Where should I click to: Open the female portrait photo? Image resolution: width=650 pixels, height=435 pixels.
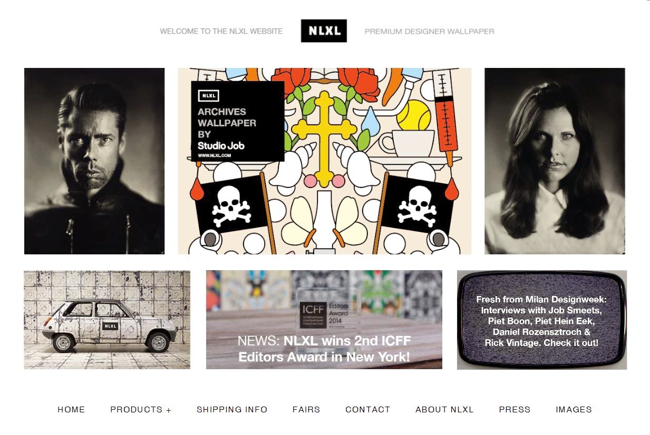pyautogui.click(x=555, y=161)
